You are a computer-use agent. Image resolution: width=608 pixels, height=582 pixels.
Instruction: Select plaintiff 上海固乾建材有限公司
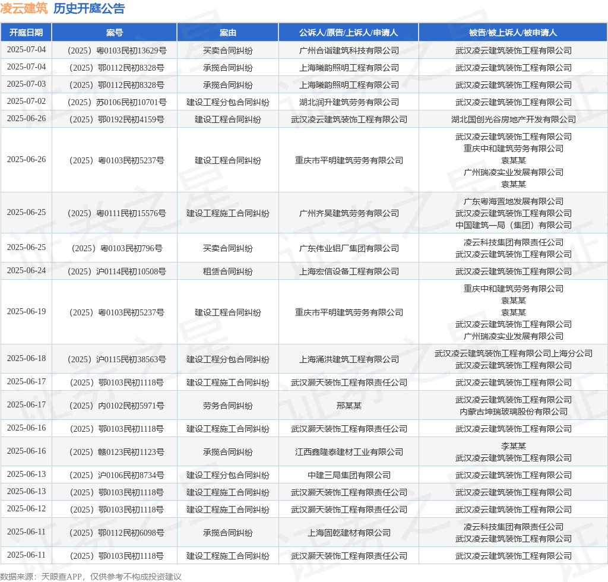[x=349, y=533]
